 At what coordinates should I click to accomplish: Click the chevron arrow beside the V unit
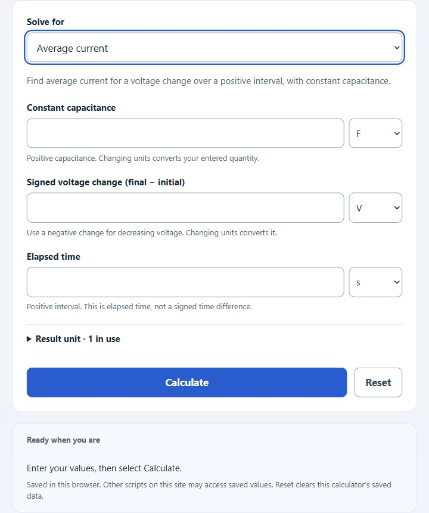[x=397, y=208]
